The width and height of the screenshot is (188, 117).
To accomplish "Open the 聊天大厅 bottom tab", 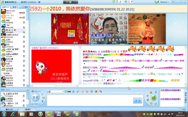I will (x=9, y=109).
